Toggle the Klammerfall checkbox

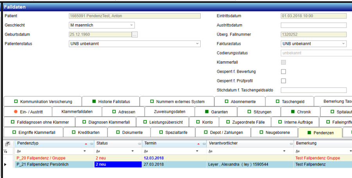coord(284,62)
